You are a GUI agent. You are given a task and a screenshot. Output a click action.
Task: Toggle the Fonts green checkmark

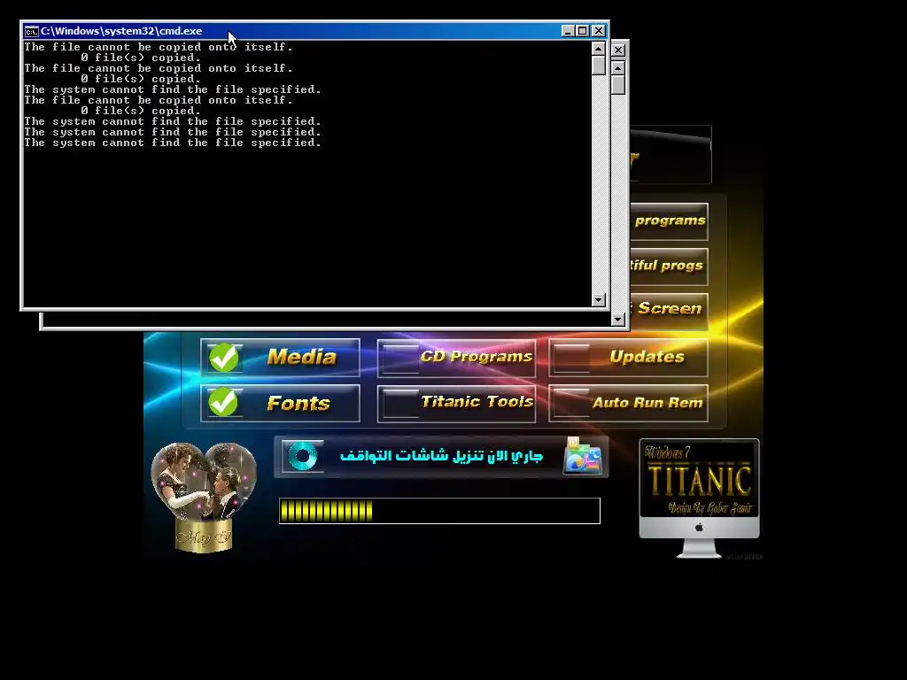223,402
